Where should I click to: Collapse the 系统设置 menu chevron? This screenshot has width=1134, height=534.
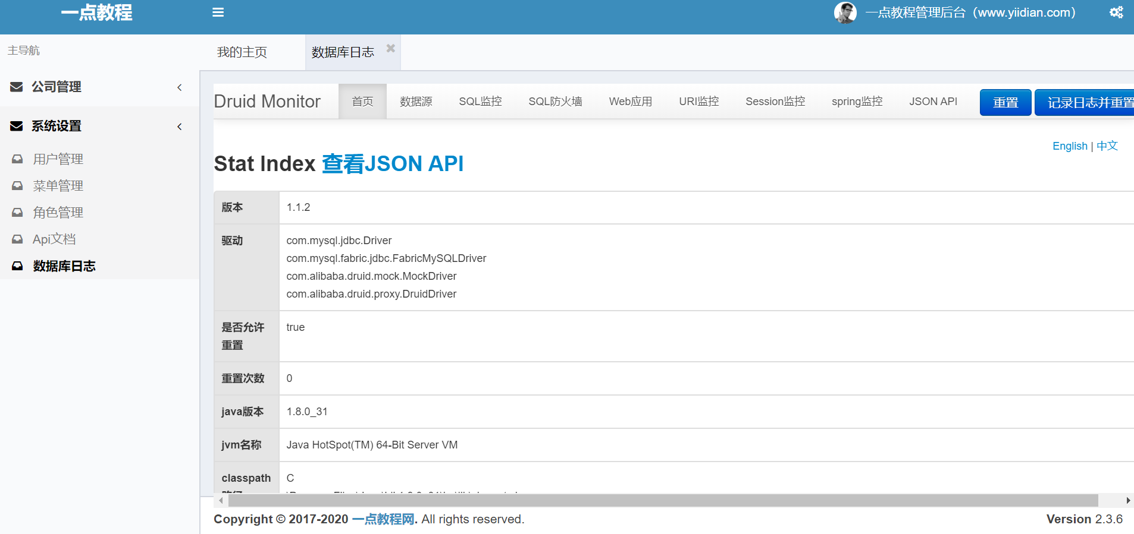pos(180,127)
